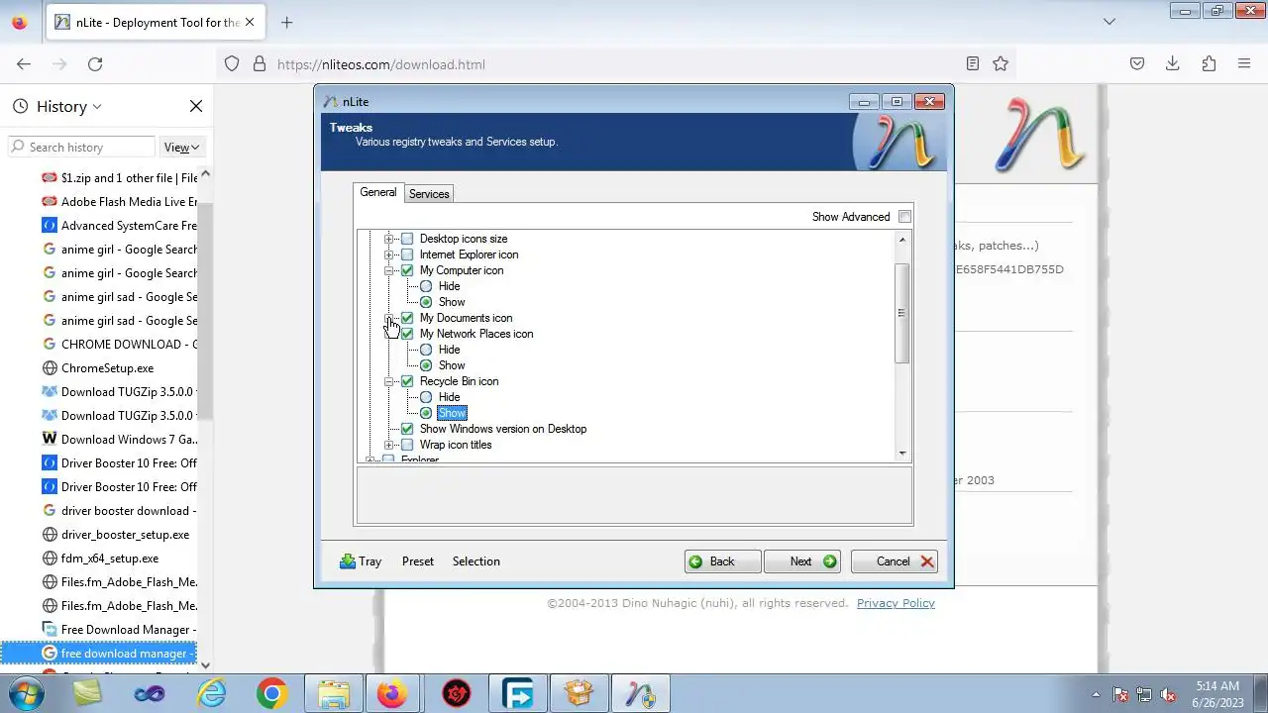Click the padlock site security icon
The image size is (1268, 713).
point(260,63)
